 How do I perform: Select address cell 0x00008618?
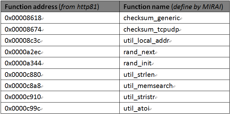(60, 18)
